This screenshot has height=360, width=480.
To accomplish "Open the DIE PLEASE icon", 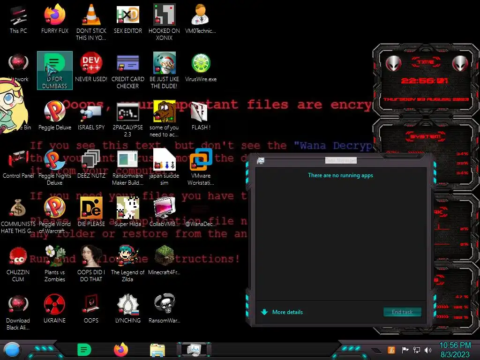I will click(91, 212).
